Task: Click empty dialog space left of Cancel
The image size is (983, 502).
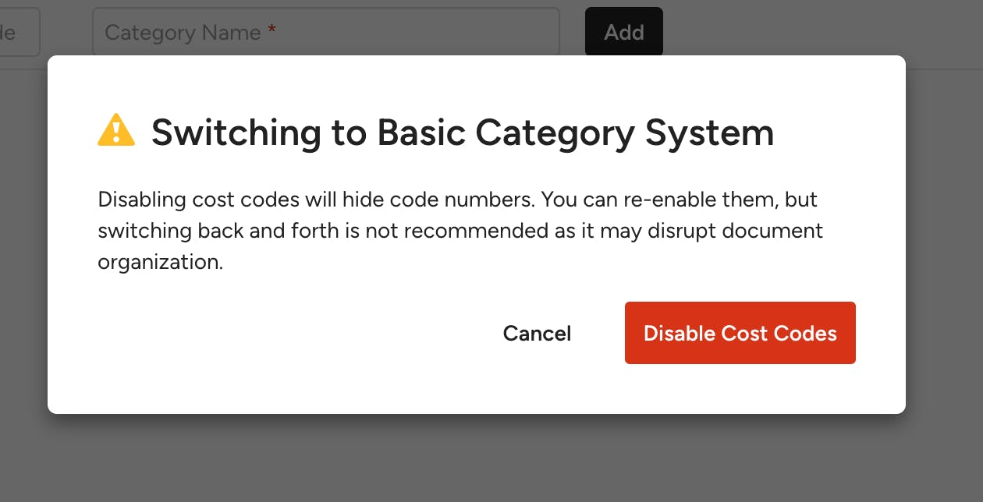Action: click(x=273, y=334)
